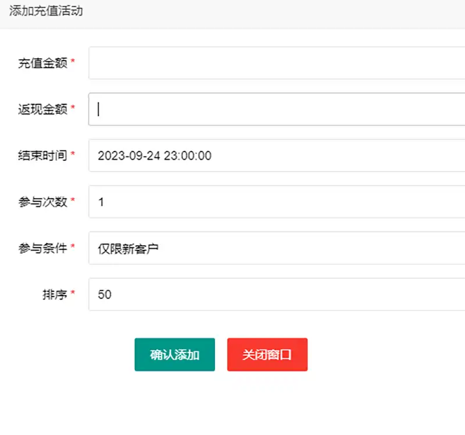Click the 排序 label text

point(55,294)
